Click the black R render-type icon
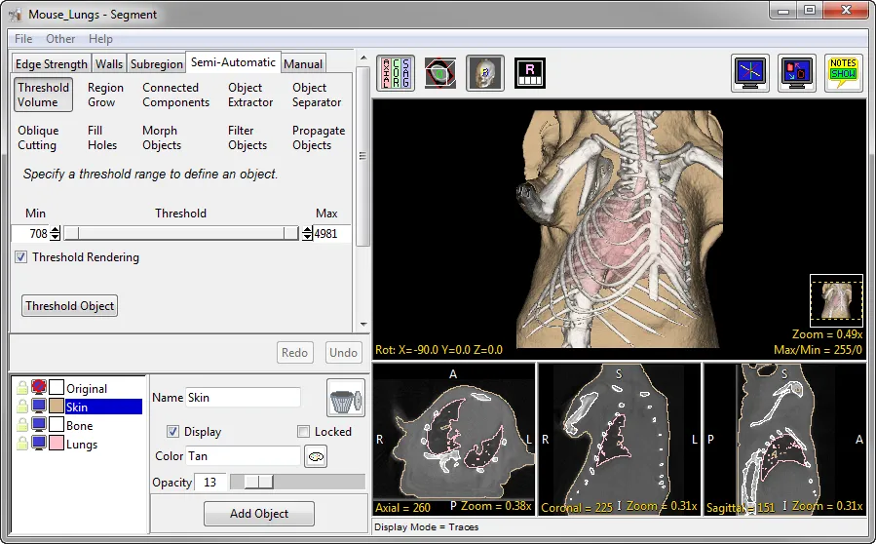 (529, 73)
